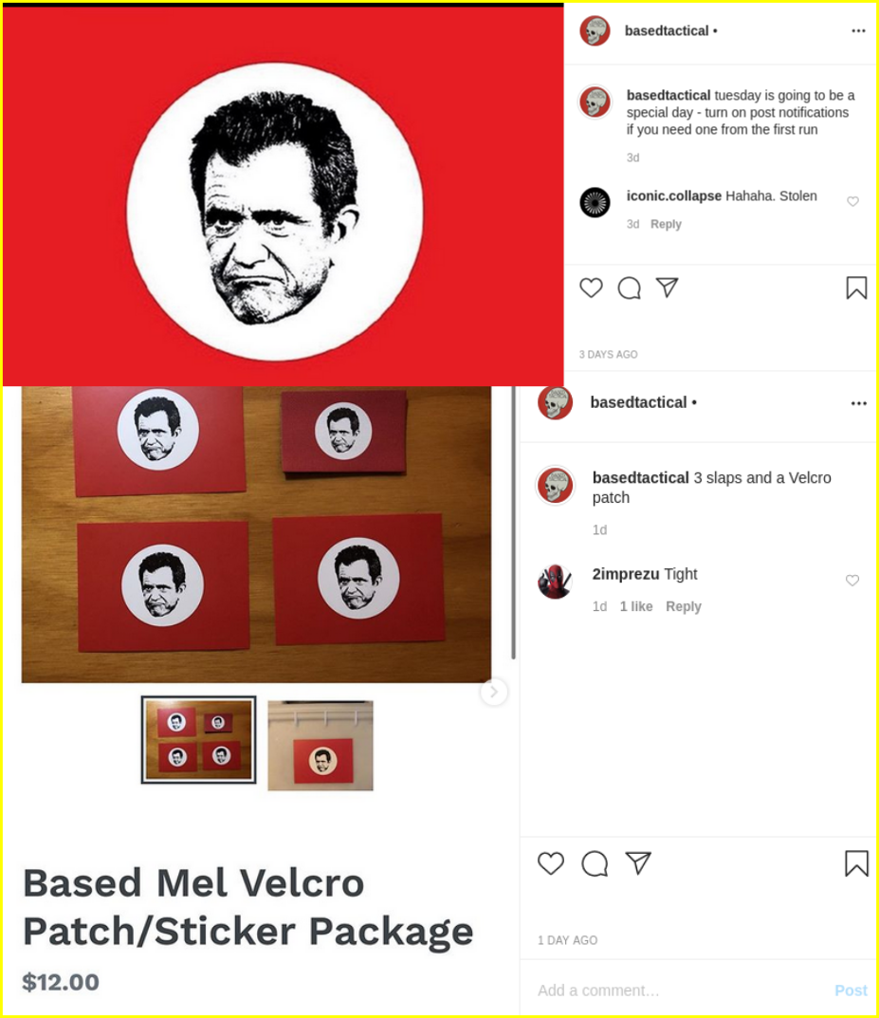This screenshot has height=1018, width=879.
Task: Share top post via paper plane icon
Action: click(667, 287)
